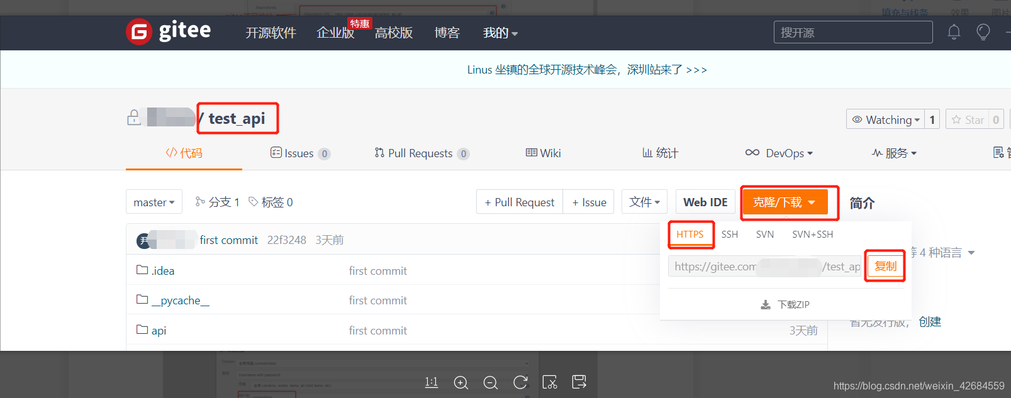Select the SVN clone tab

pyautogui.click(x=765, y=234)
